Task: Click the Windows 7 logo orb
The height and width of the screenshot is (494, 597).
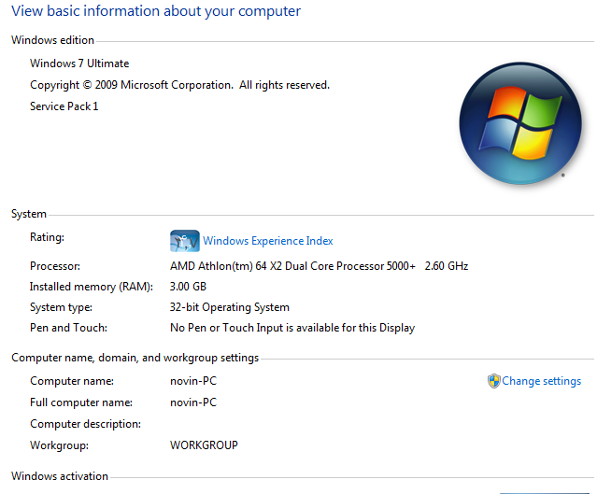Action: click(520, 123)
